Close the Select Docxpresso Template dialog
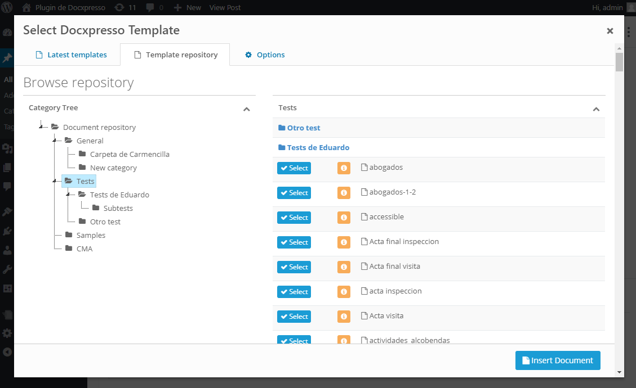The image size is (636, 388). tap(610, 31)
